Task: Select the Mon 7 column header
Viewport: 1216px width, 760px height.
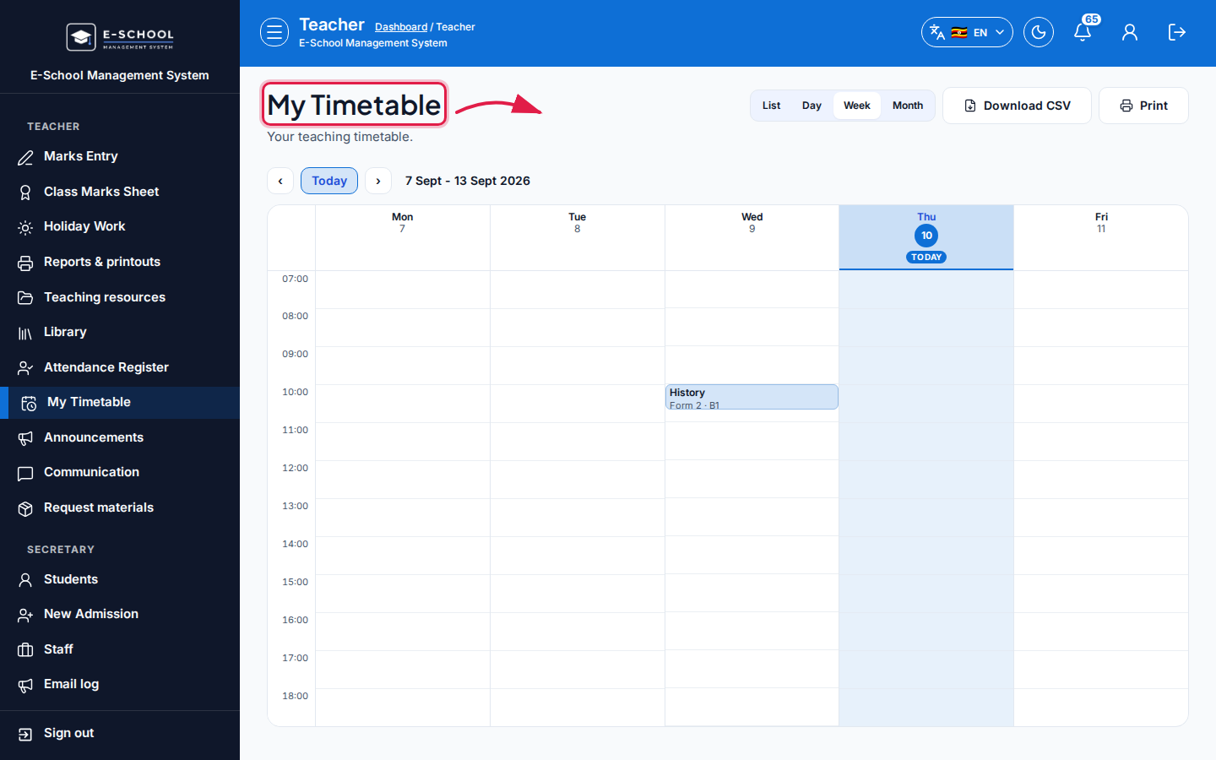Action: [403, 238]
